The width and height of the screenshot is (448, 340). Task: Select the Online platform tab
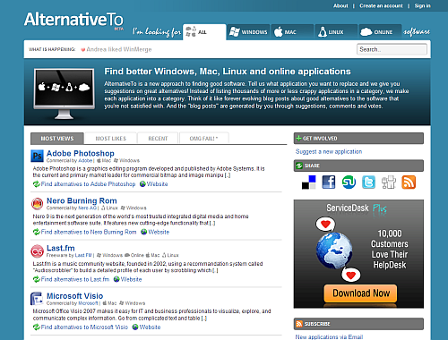tap(380, 32)
